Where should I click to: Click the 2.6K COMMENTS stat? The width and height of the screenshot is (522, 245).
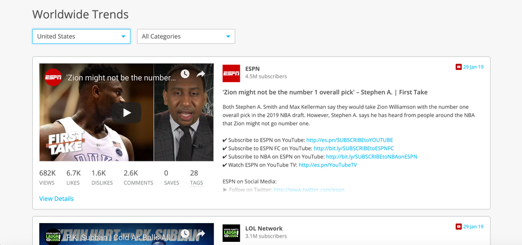tap(138, 178)
